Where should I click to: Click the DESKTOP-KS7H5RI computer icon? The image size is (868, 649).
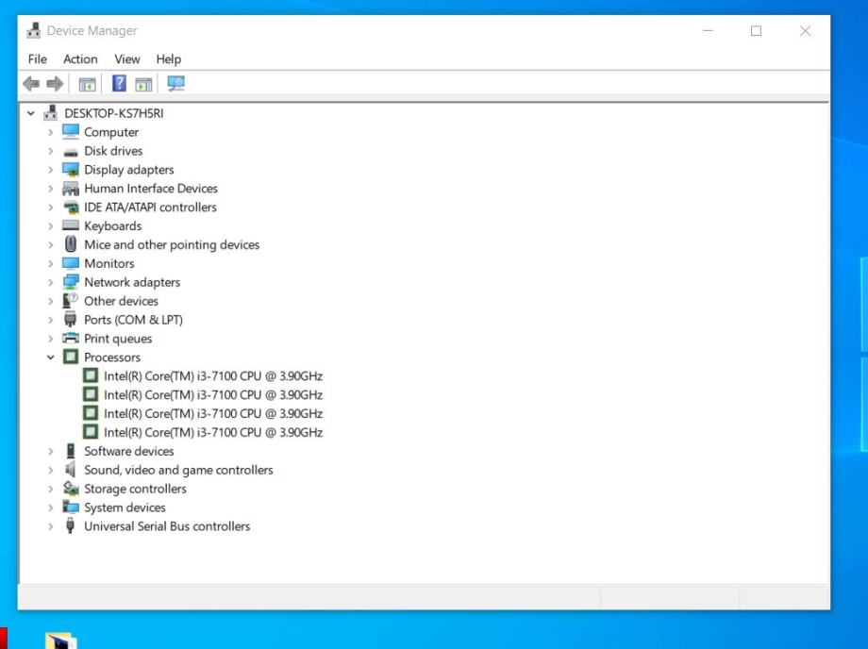pos(50,113)
